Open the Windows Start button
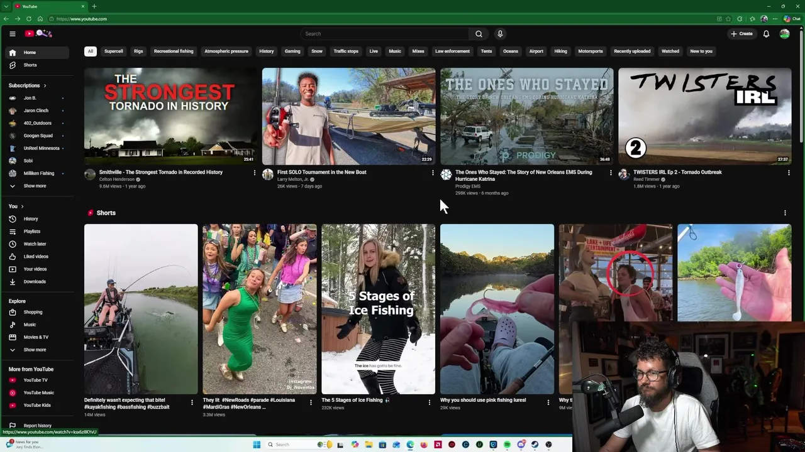 tap(257, 444)
